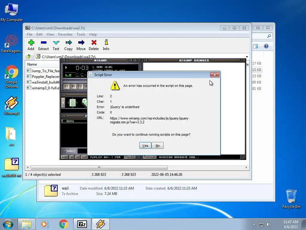Click Refresh in Winamp Browser
306x230 pixels.
(x=150, y=157)
